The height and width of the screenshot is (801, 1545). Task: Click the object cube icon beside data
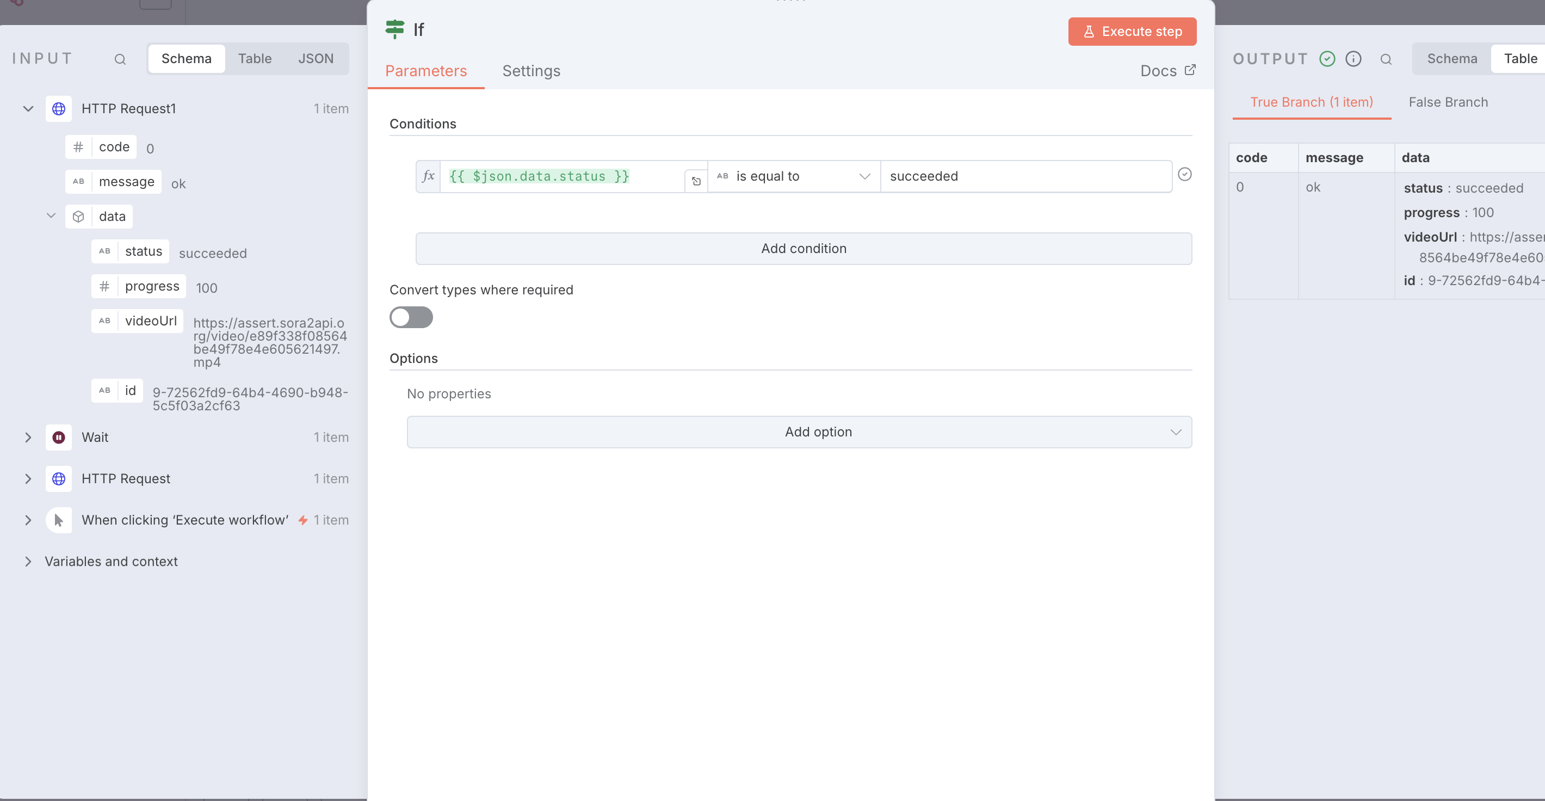coord(78,217)
